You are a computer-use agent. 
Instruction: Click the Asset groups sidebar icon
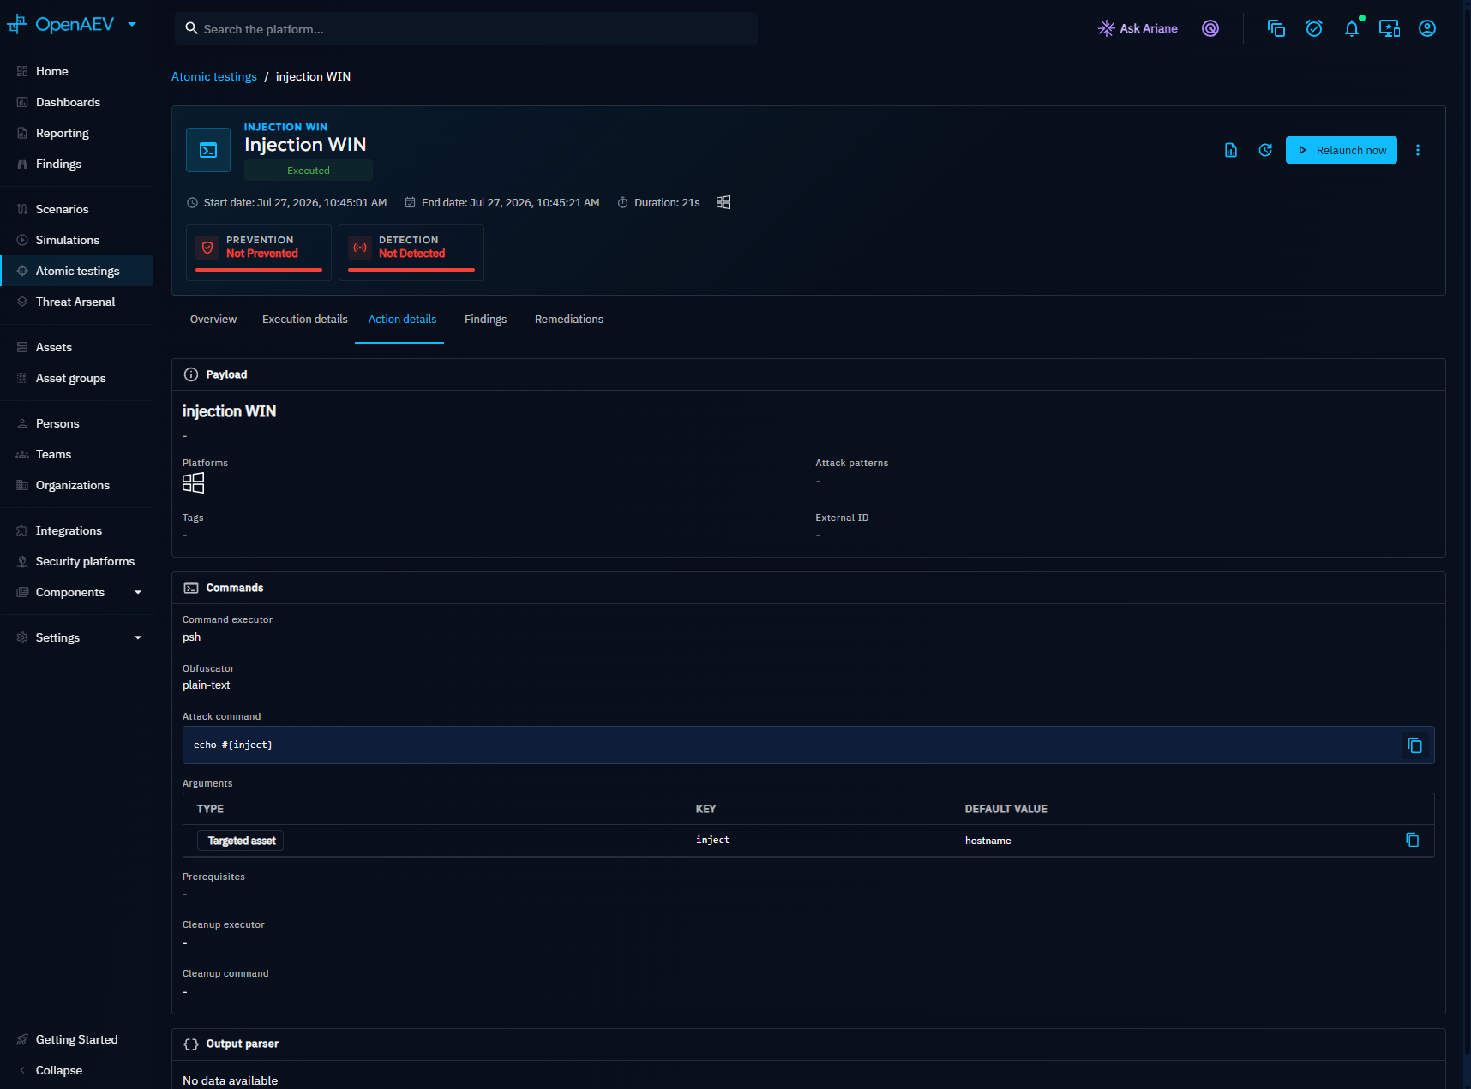point(22,378)
